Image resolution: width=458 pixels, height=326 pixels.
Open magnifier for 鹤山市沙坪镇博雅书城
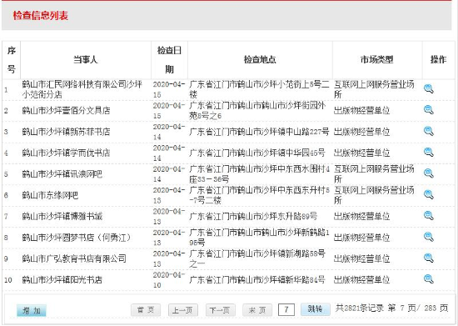click(x=429, y=215)
